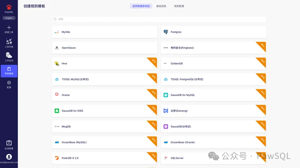Click the 创建规则模板 page title
300x168 pixels.
(34, 6)
